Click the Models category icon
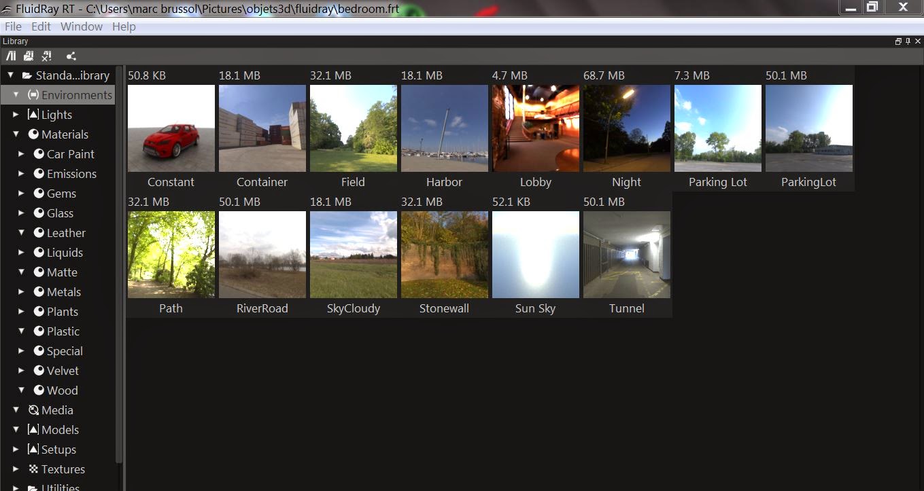924x491 pixels. coord(33,430)
